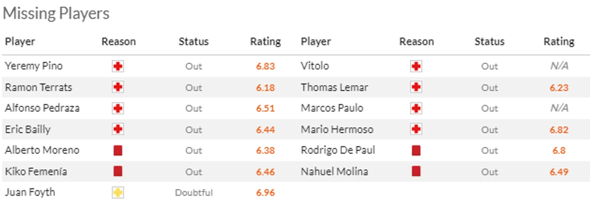
Task: Select Marcos Paulo's player name
Action: (x=332, y=108)
